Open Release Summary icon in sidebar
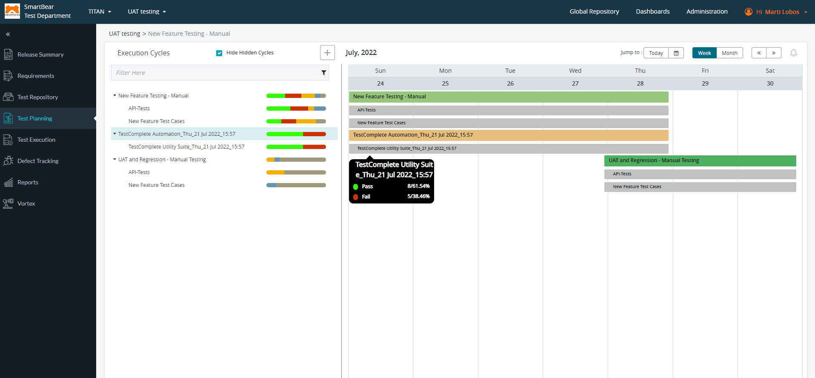Image resolution: width=815 pixels, height=378 pixels. [x=8, y=54]
